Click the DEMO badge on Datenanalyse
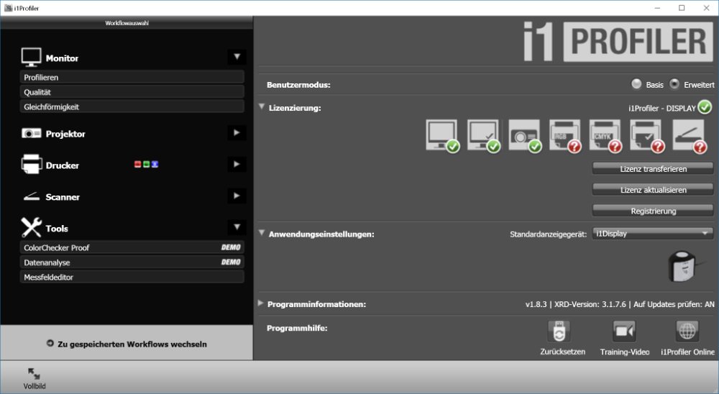The height and width of the screenshot is (394, 719). pos(231,262)
